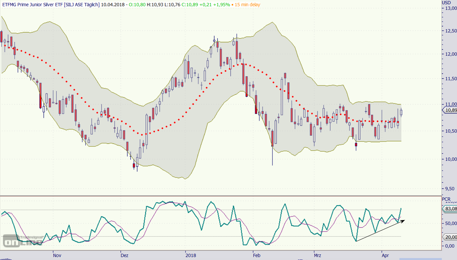
Task: Select the low value 'L:10,76'
Action: pyautogui.click(x=172, y=5)
